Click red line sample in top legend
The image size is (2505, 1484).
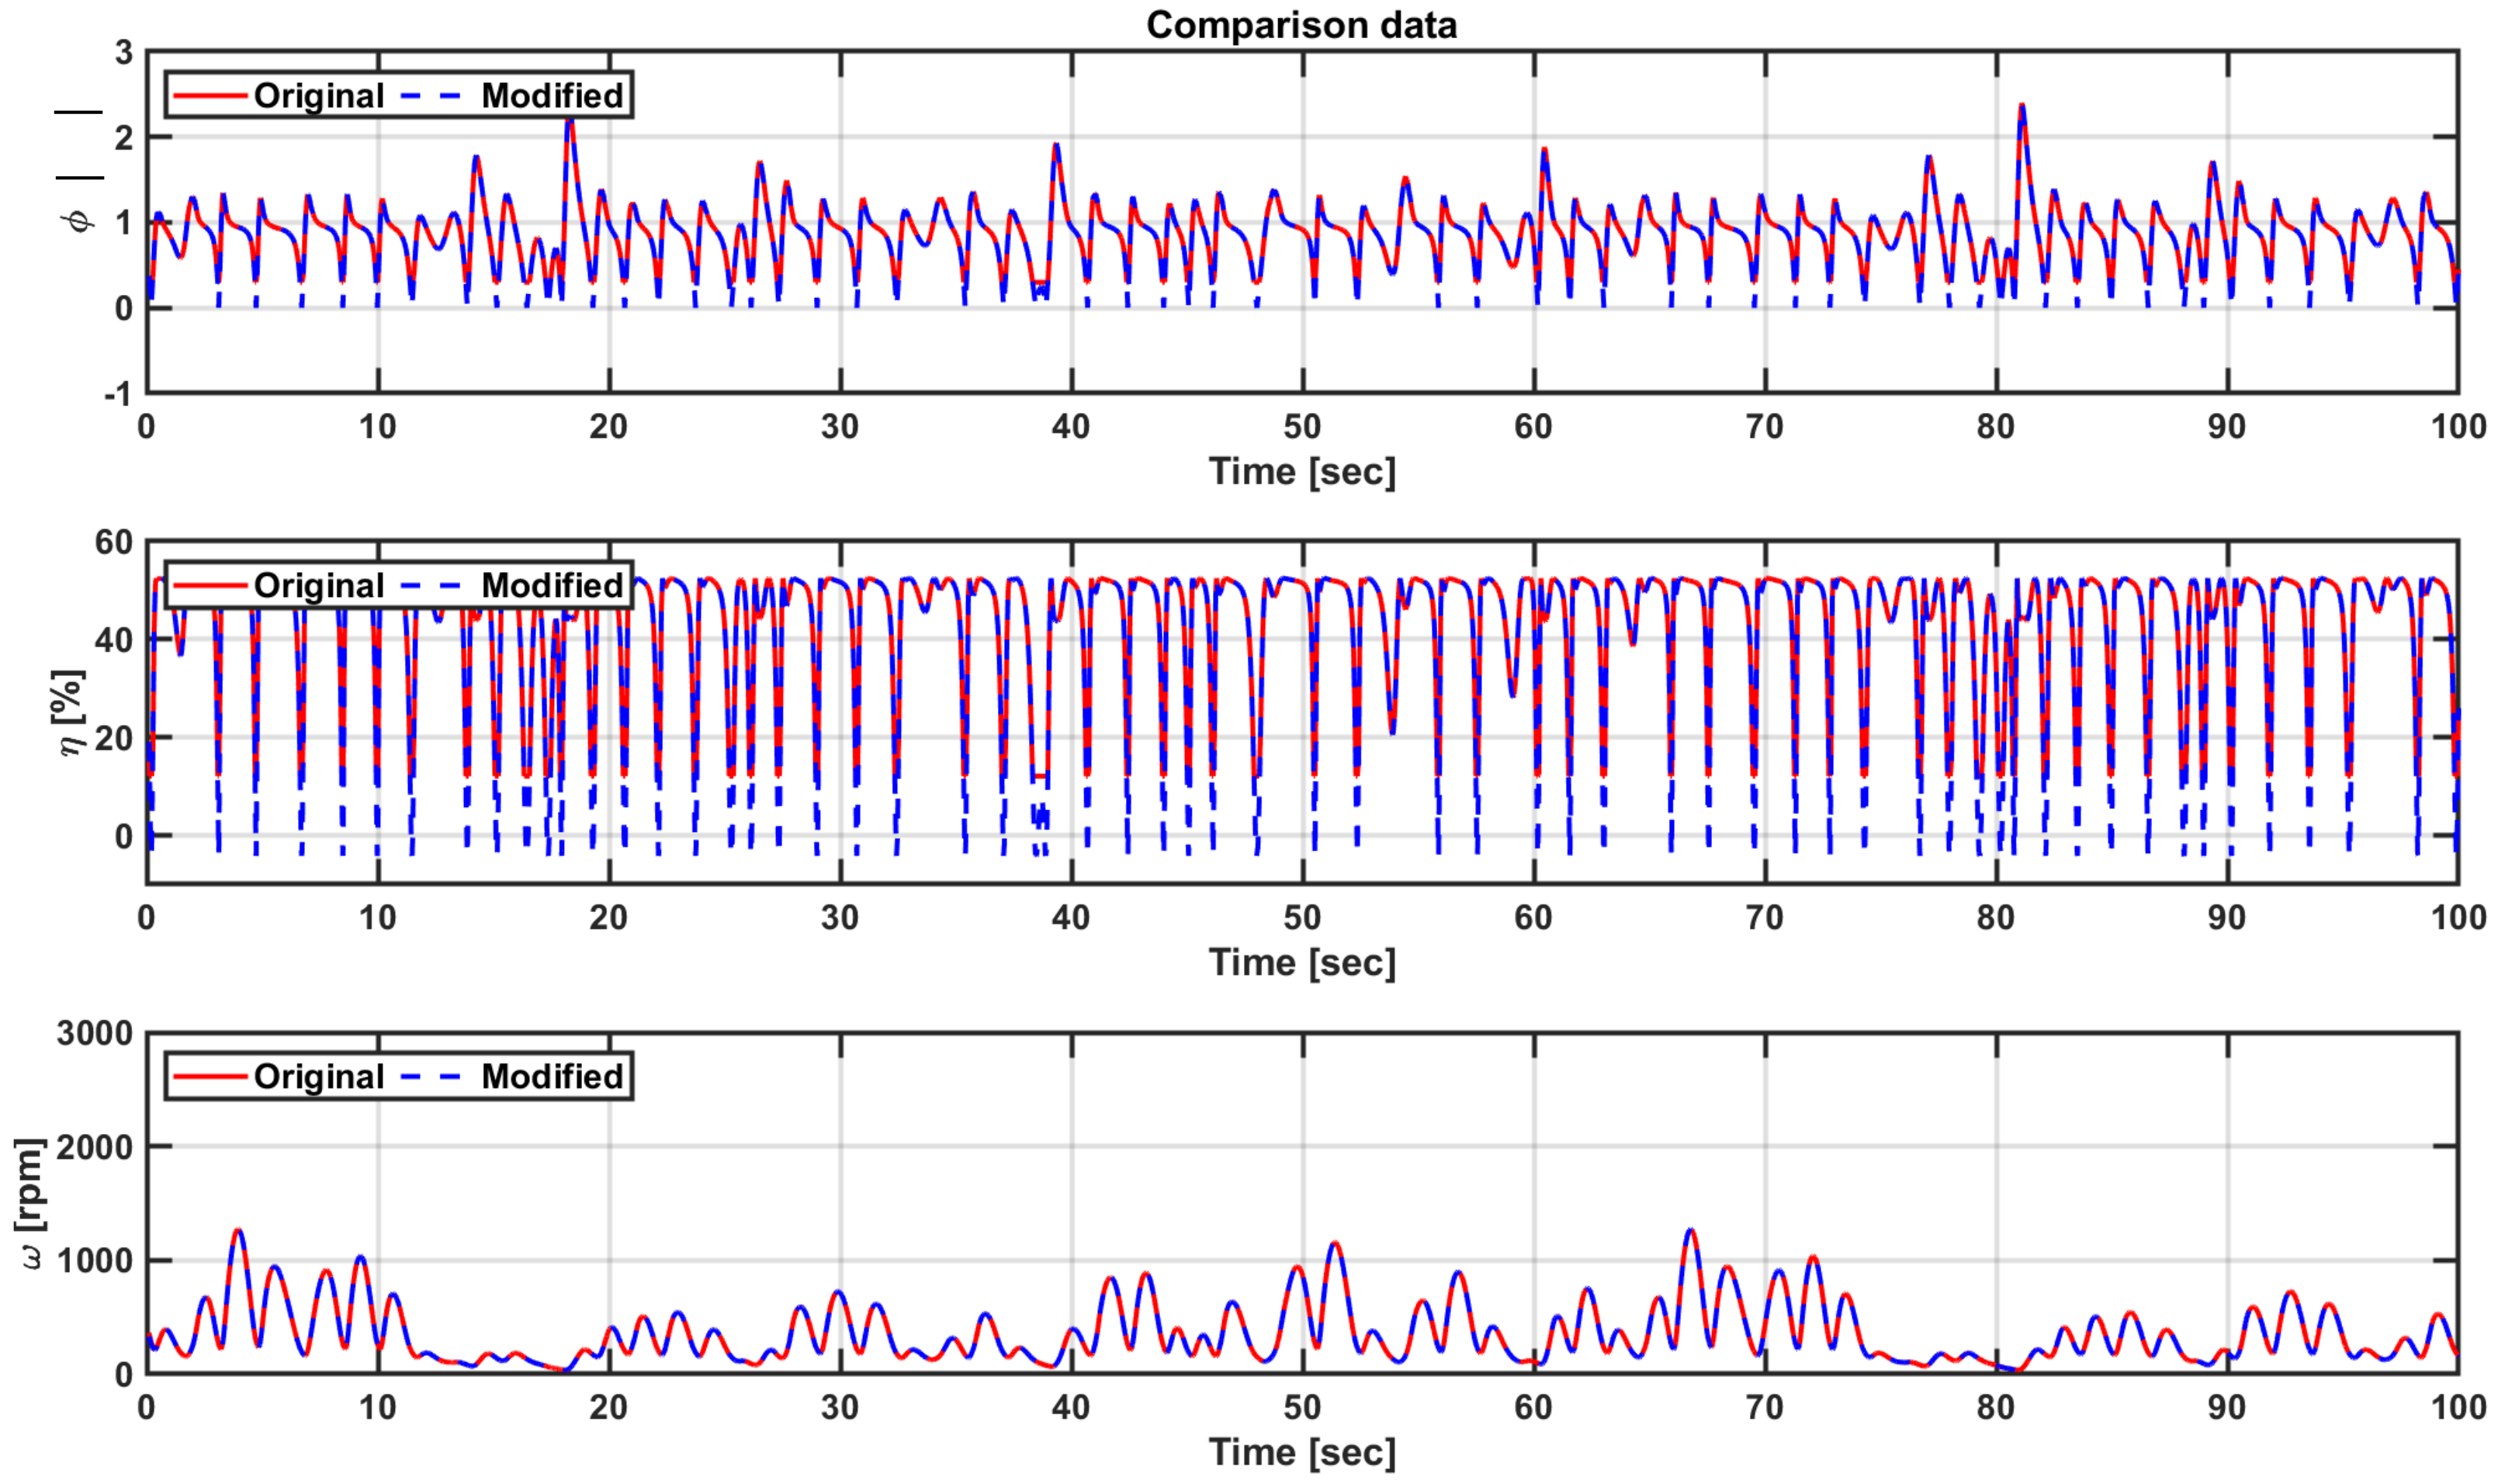[x=210, y=96]
